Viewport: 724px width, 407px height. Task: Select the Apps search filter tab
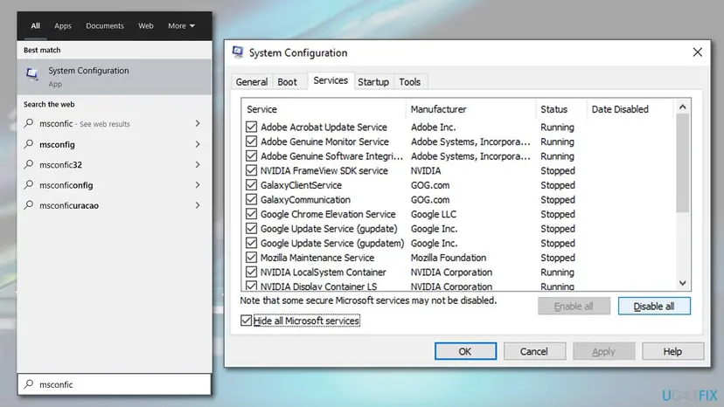tap(63, 26)
